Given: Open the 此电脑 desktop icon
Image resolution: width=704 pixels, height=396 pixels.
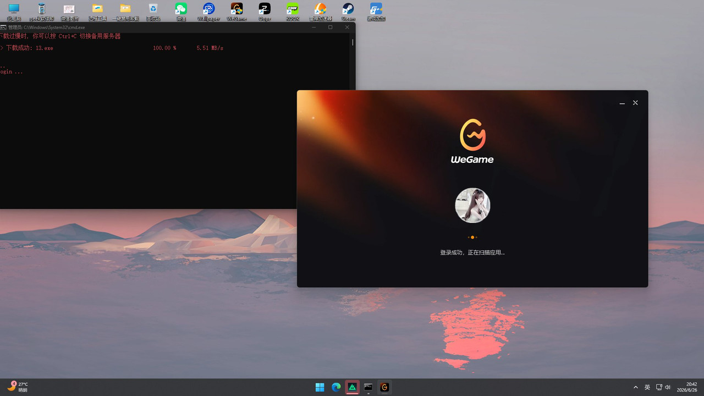Looking at the screenshot, I should pos(14,11).
